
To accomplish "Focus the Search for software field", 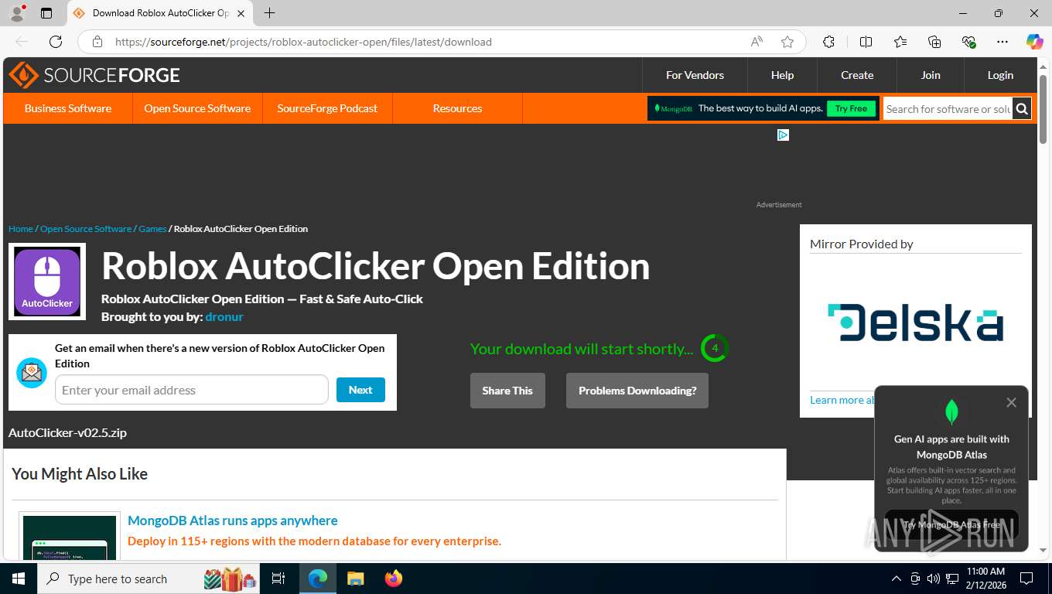I will 948,109.
